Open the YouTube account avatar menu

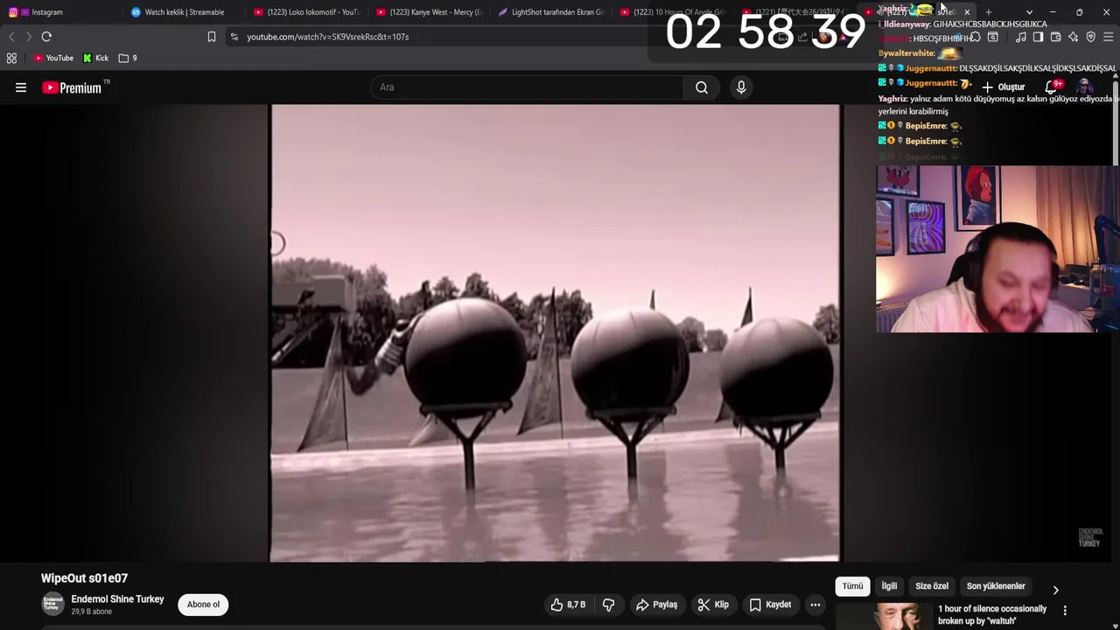point(1085,87)
